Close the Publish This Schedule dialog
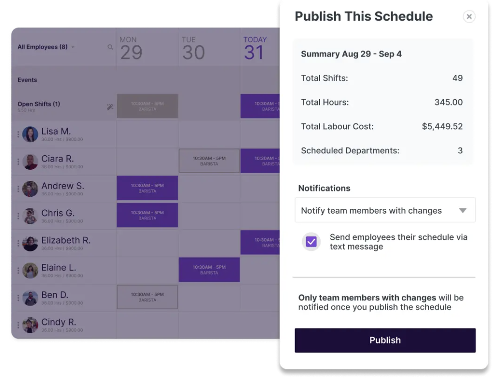 click(x=469, y=16)
